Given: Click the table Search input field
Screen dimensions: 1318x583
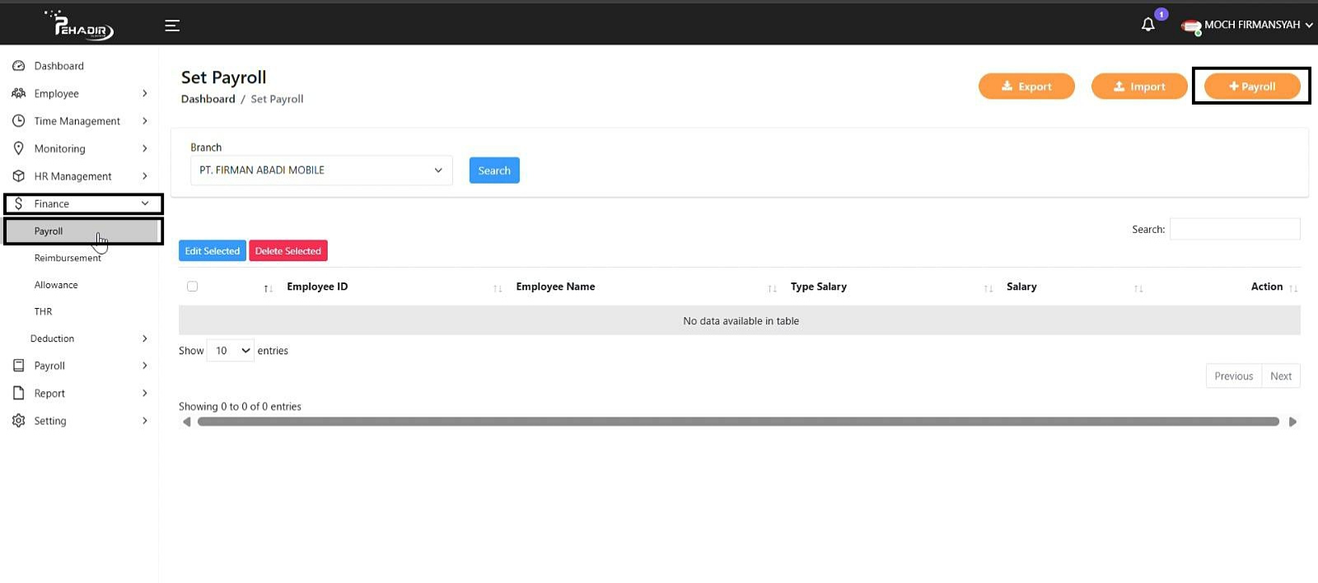Looking at the screenshot, I should (1235, 229).
